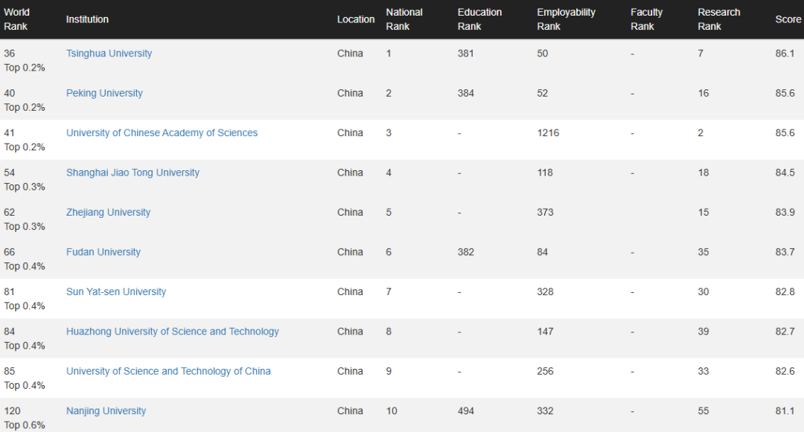Click the score 82.7 cell
Image resolution: width=804 pixels, height=432 pixels.
tap(785, 332)
